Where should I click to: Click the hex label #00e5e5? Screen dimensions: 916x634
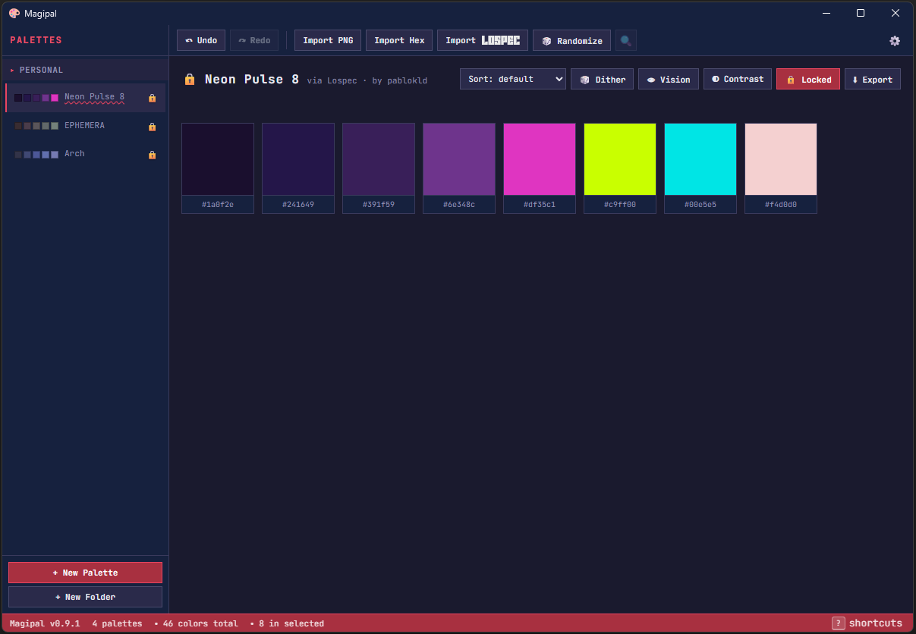click(700, 205)
